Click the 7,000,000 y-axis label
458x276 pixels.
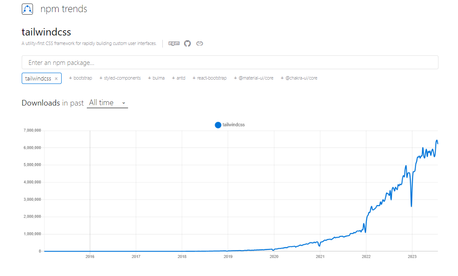32,131
